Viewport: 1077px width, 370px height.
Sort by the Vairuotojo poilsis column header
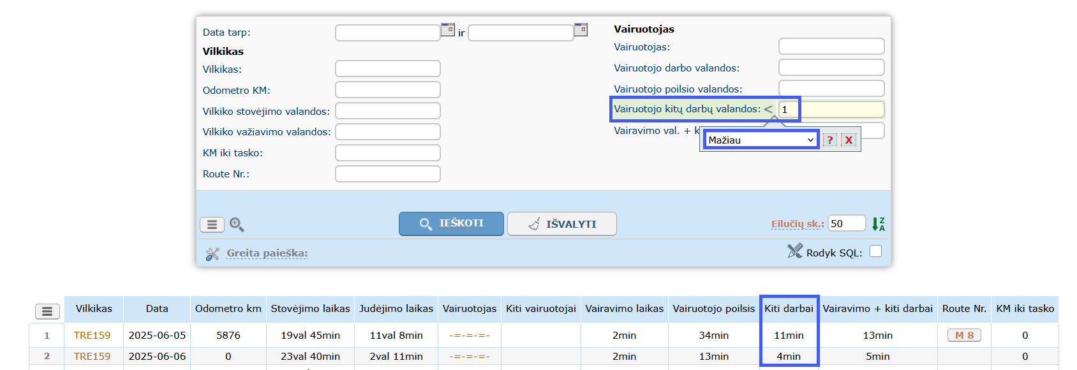(x=714, y=309)
